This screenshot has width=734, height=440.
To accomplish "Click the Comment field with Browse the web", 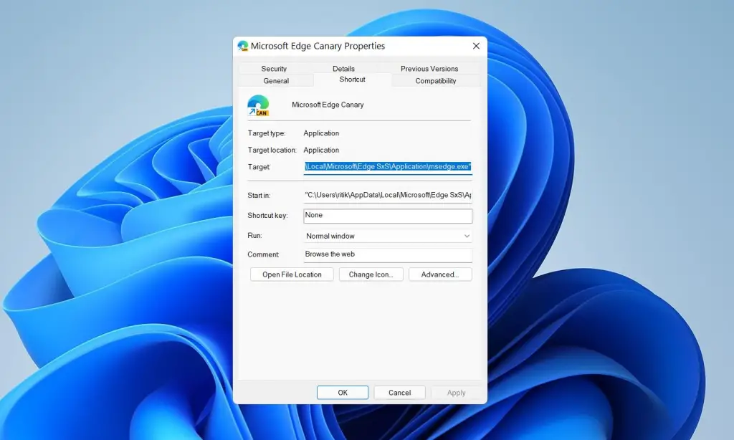I will point(388,254).
